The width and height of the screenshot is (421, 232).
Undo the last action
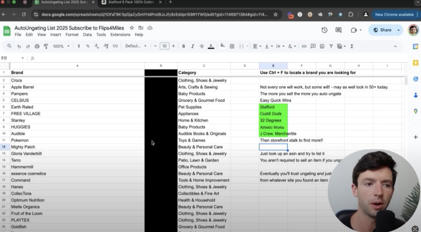[x=19, y=46]
